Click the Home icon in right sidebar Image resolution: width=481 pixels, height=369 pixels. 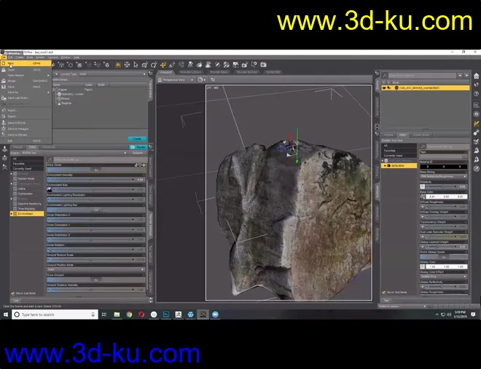click(x=476, y=76)
